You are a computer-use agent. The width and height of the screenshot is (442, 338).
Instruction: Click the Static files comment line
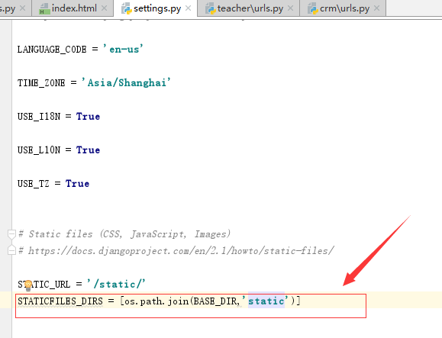124,234
